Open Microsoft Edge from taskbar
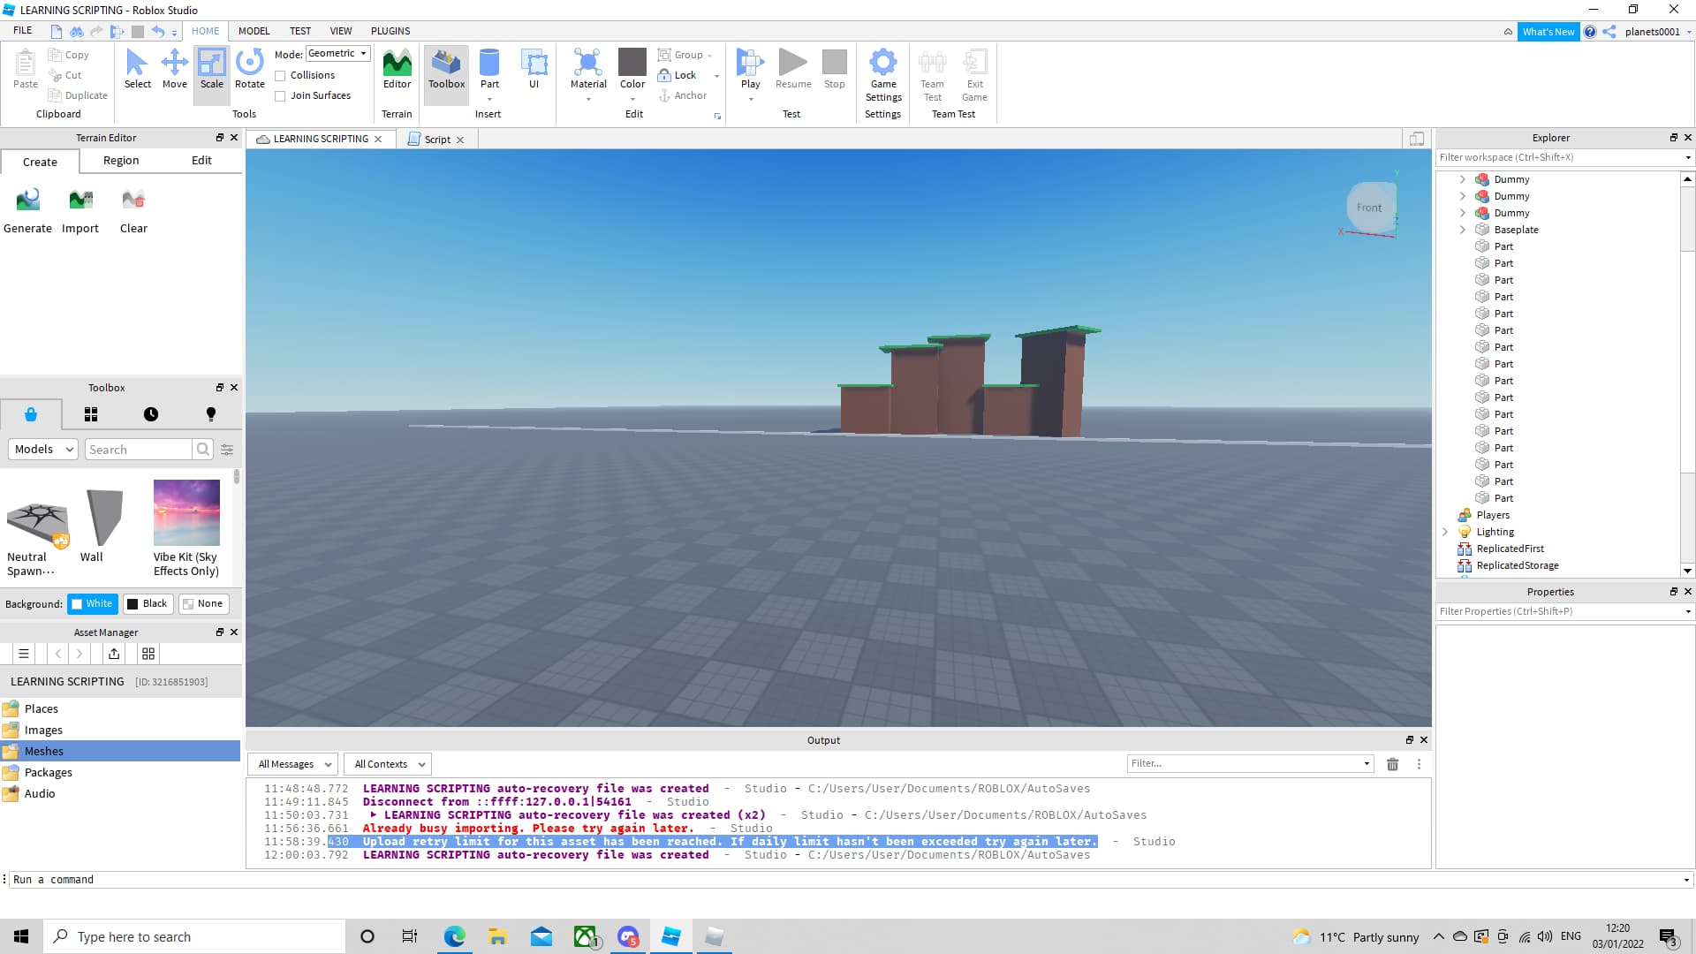Screen dimensions: 1696x954 pos(454,936)
